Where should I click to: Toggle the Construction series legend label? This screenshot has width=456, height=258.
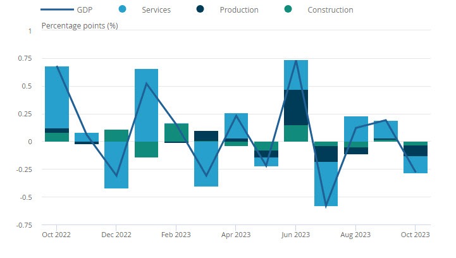330,10
